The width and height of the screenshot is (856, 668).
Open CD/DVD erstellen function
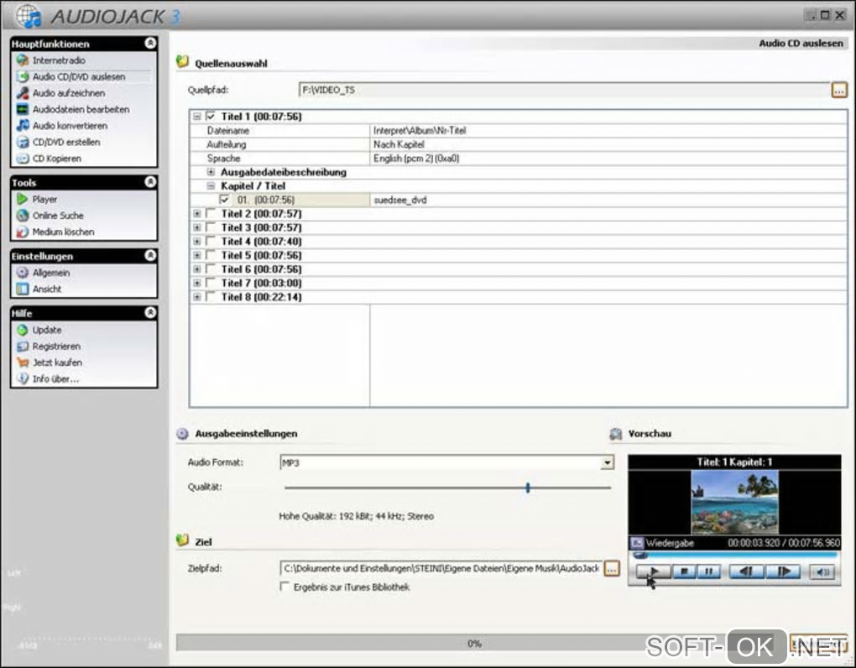point(66,143)
